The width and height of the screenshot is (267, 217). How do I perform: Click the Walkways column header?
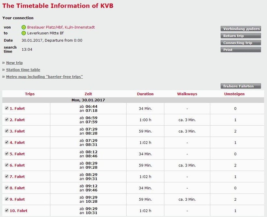(x=187, y=94)
